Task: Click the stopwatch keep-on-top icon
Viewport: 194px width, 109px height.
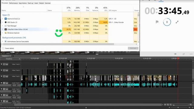Action: [x=175, y=54]
